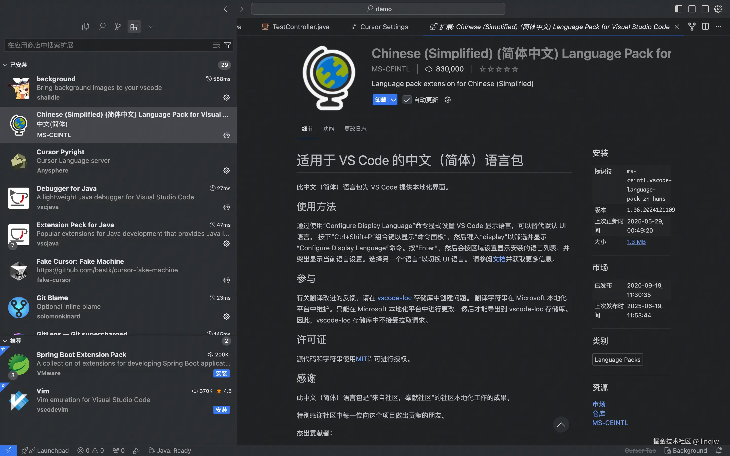Switch to the 更改日志 changelog tab

(355, 129)
